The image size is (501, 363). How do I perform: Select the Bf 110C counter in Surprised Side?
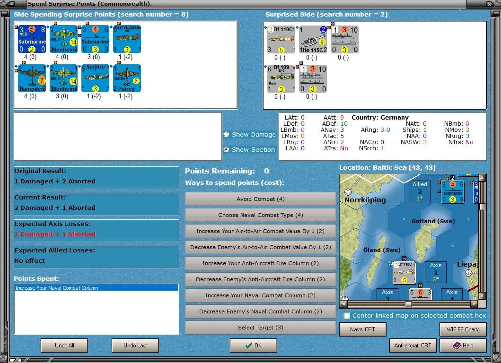[281, 40]
